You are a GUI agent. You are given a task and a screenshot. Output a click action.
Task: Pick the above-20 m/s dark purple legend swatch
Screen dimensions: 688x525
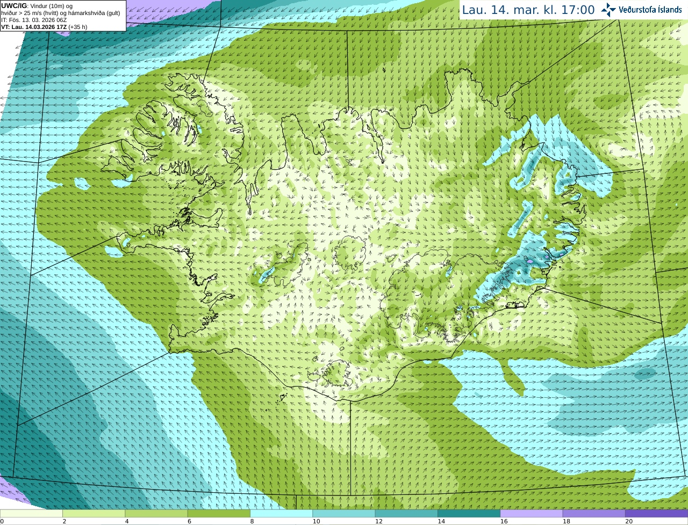pyautogui.click(x=656, y=513)
